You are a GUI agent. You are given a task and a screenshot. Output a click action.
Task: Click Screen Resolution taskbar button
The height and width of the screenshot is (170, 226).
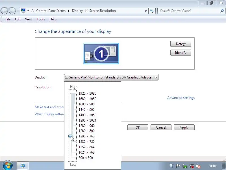pyautogui.click(x=23, y=166)
